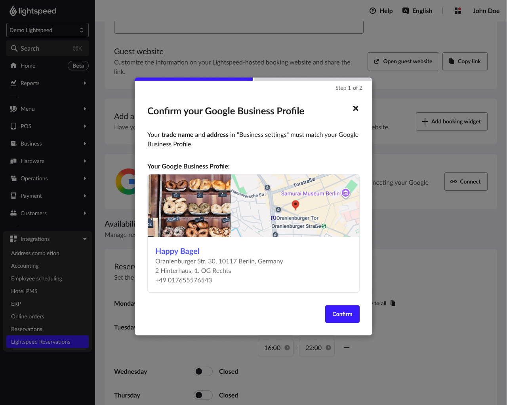Click the Payment calculator icon
The image size is (507, 405).
[13, 196]
